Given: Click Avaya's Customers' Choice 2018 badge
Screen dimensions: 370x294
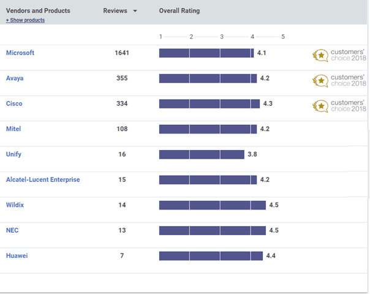Looking at the screenshot, I should tap(339, 80).
